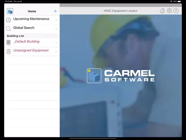Open settings gear icon

[x=169, y=11]
